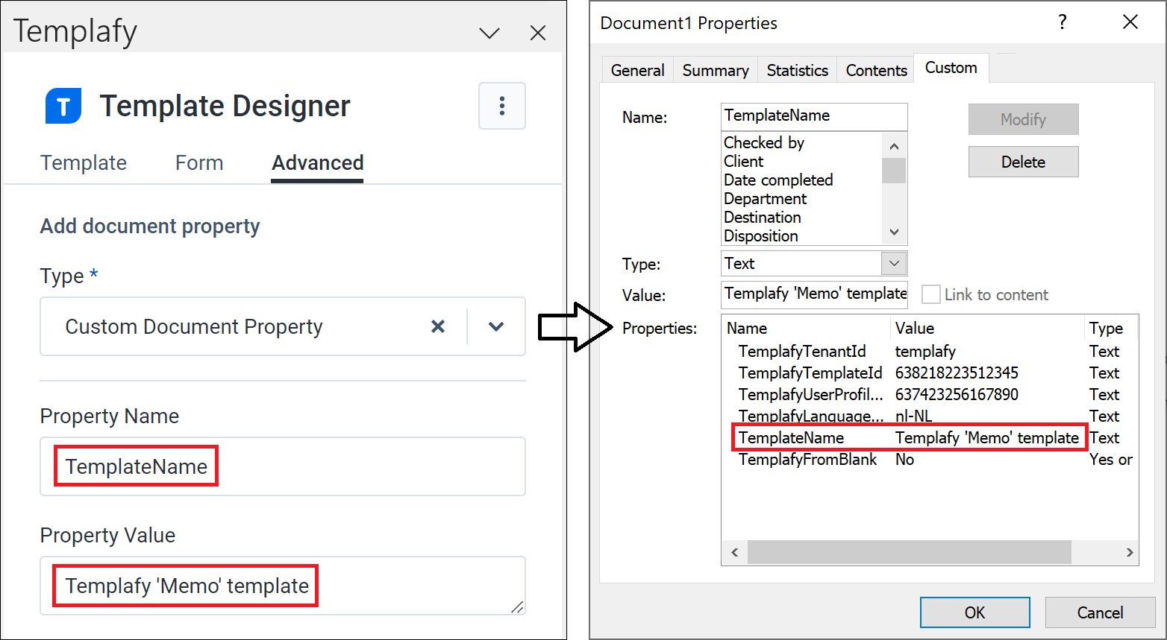Click the Help question mark icon

(x=1062, y=22)
